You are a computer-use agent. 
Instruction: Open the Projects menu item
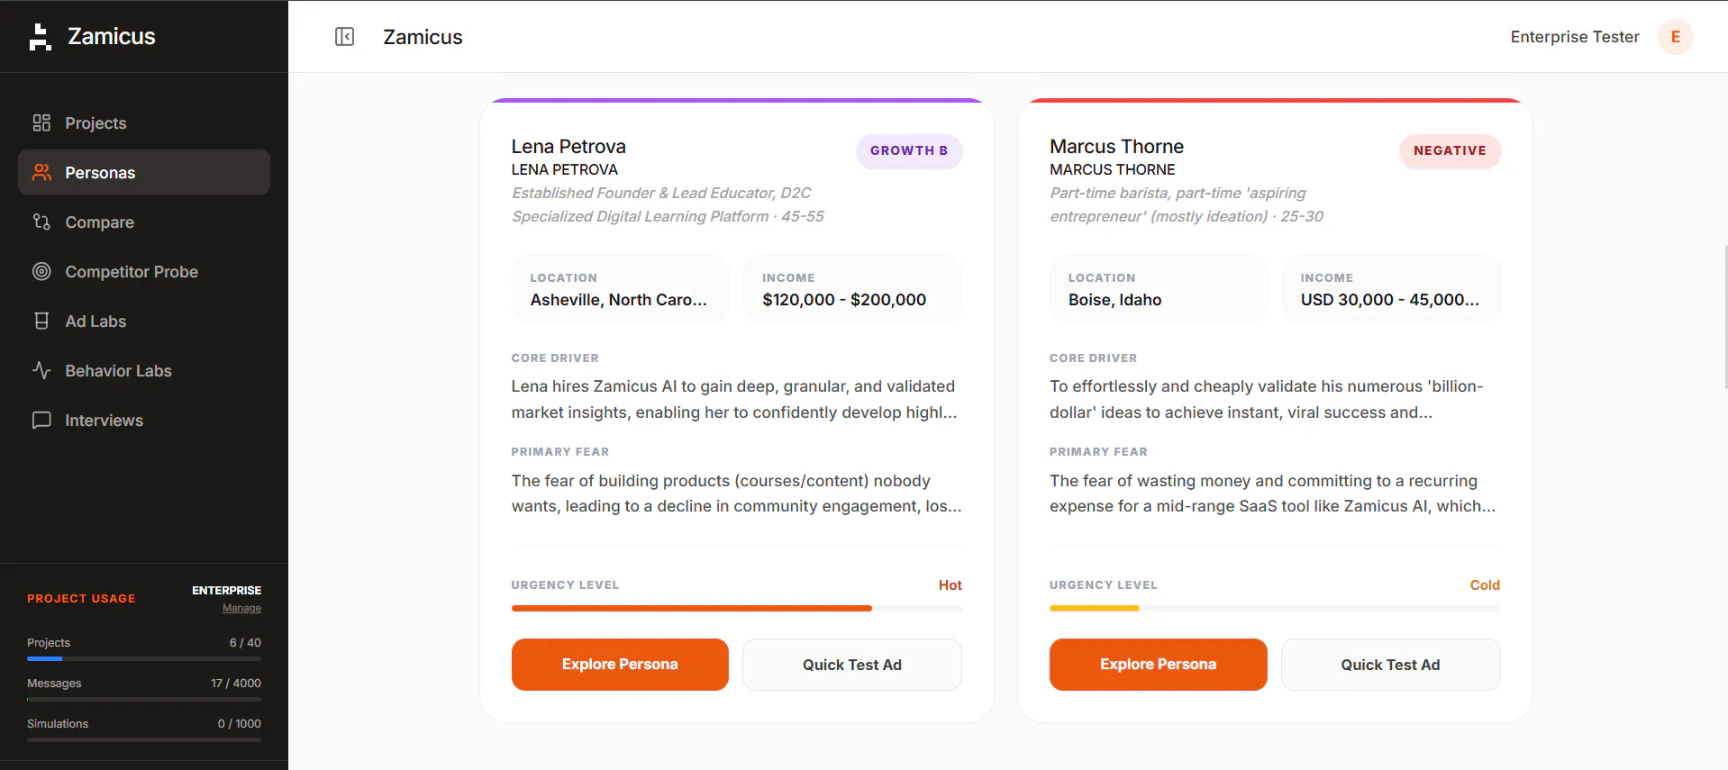(144, 122)
